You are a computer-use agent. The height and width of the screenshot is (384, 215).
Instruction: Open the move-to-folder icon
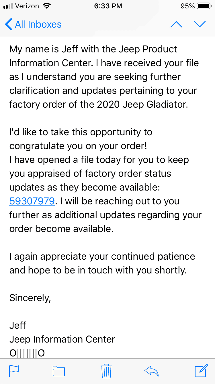59,371
